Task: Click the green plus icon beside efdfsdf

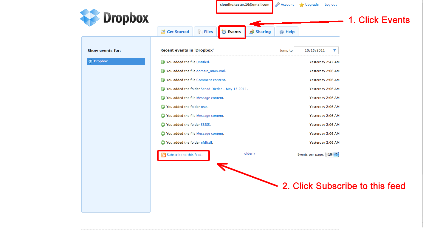Action: tap(163, 142)
